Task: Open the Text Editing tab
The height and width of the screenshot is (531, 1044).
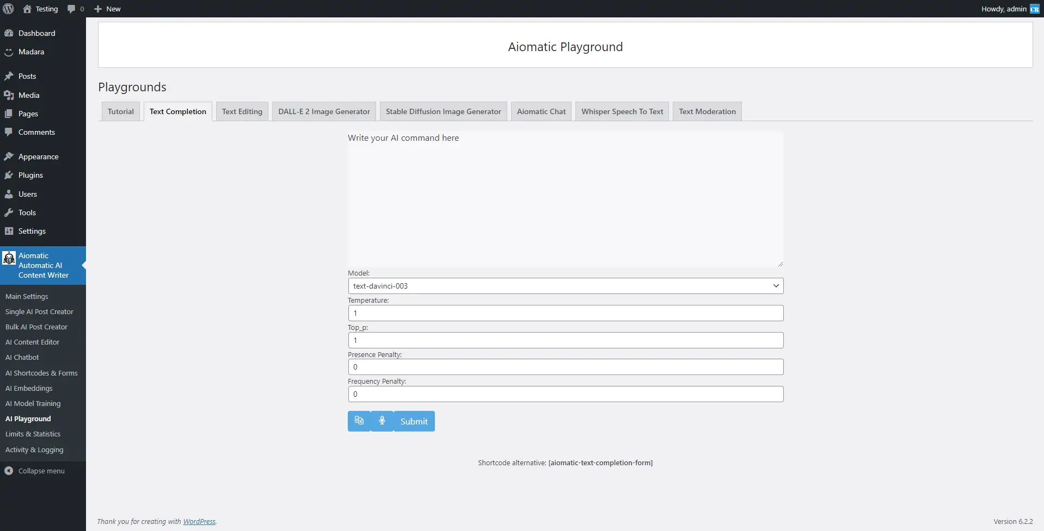Action: point(242,111)
